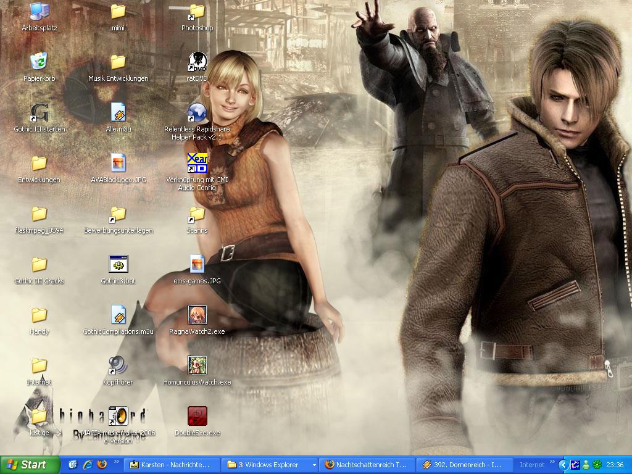Click the system clock showing 23:36
Image resolution: width=632 pixels, height=474 pixels.
tap(615, 465)
